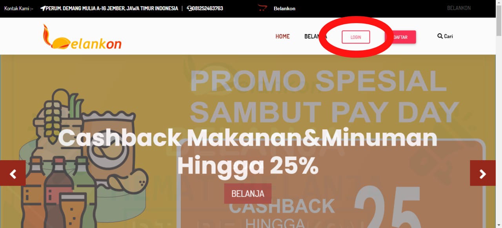Go to the previous slide with the left arrow

click(13, 173)
